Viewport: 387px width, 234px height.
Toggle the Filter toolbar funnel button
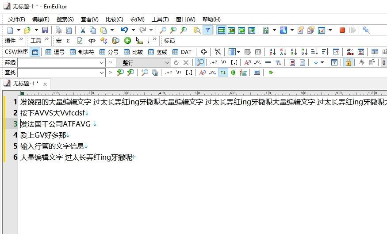pyautogui.click(x=207, y=30)
